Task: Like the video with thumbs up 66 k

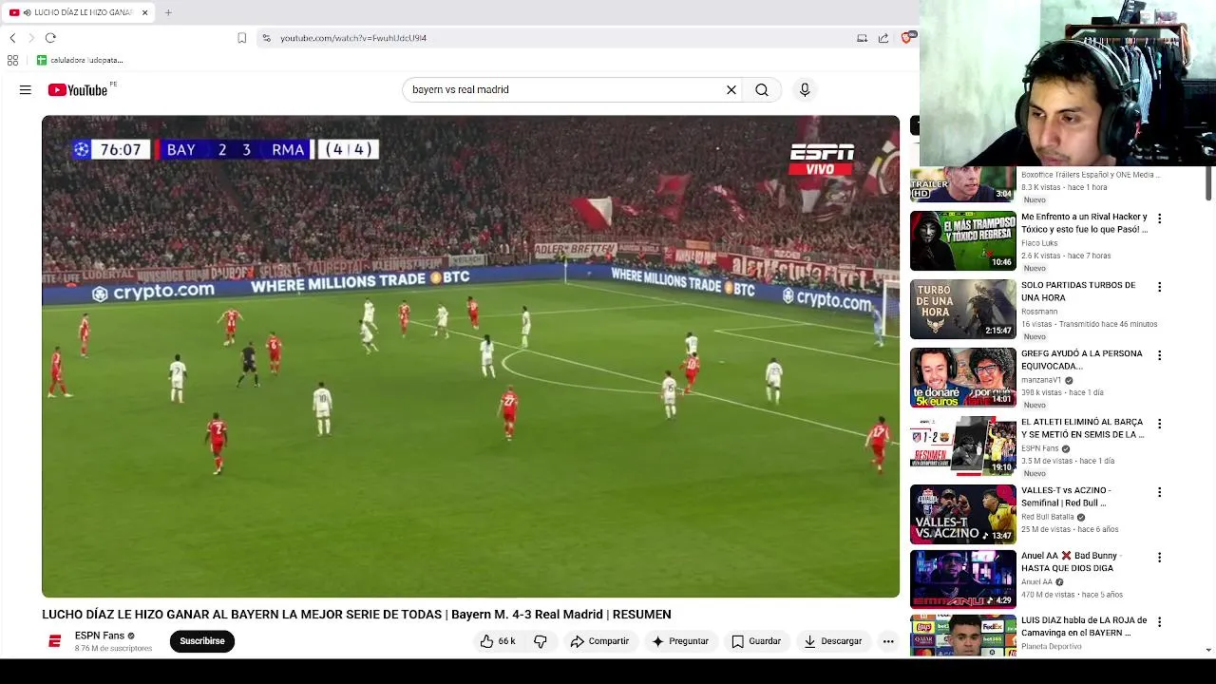Action: 498,641
